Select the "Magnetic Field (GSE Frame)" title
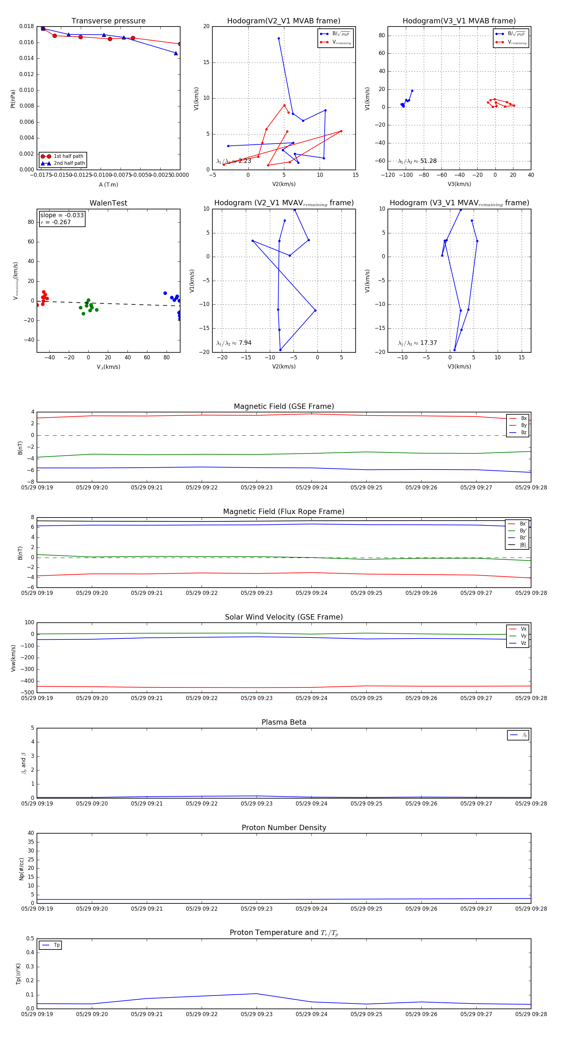 pyautogui.click(x=284, y=406)
